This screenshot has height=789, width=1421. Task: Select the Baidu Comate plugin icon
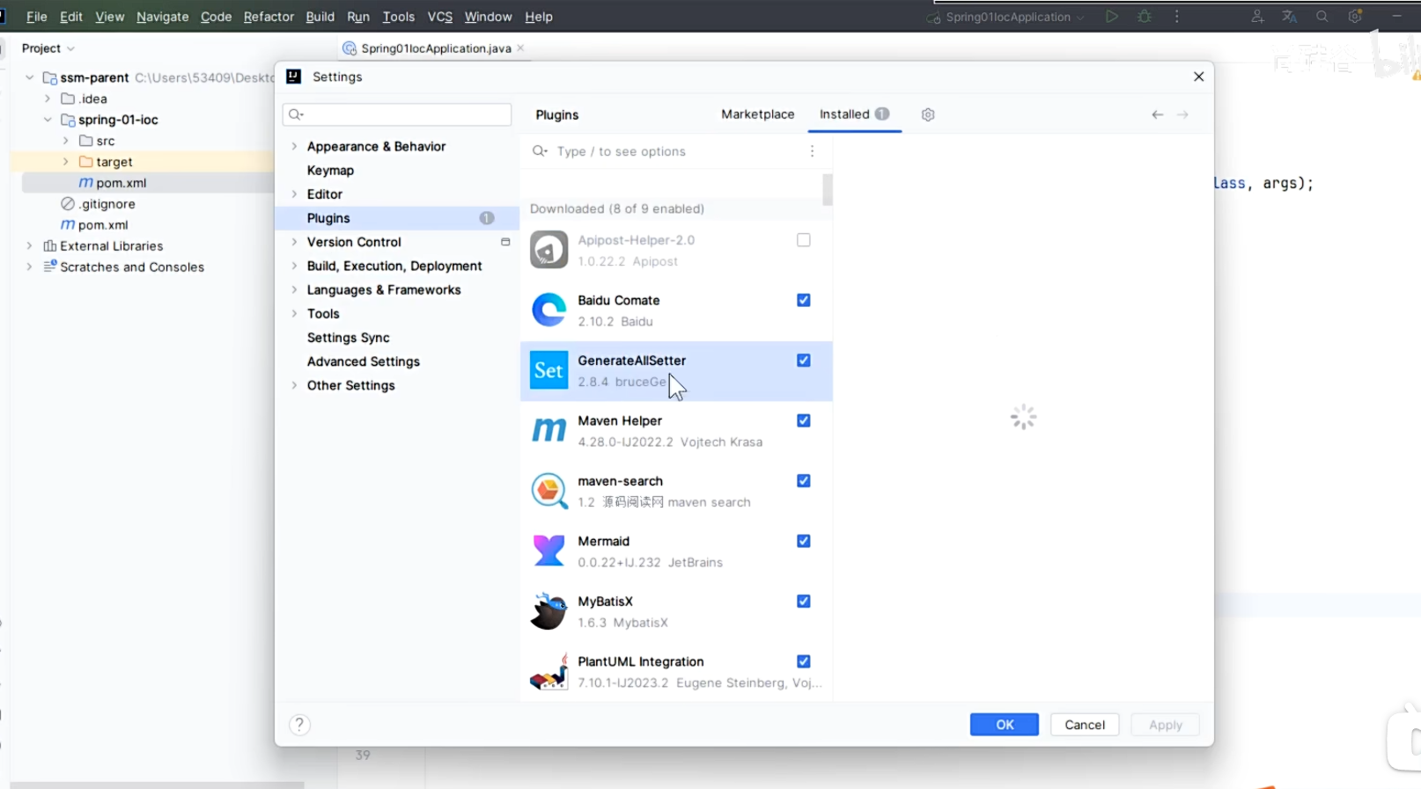tap(549, 310)
